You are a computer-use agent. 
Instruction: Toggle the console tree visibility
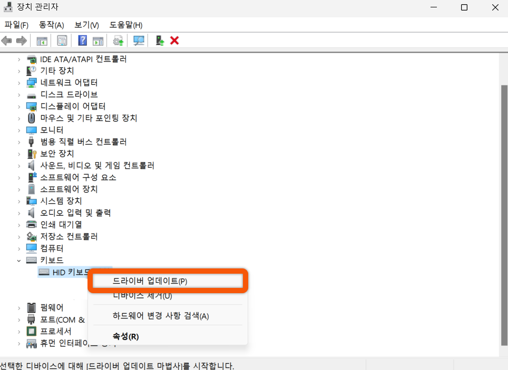coord(42,41)
